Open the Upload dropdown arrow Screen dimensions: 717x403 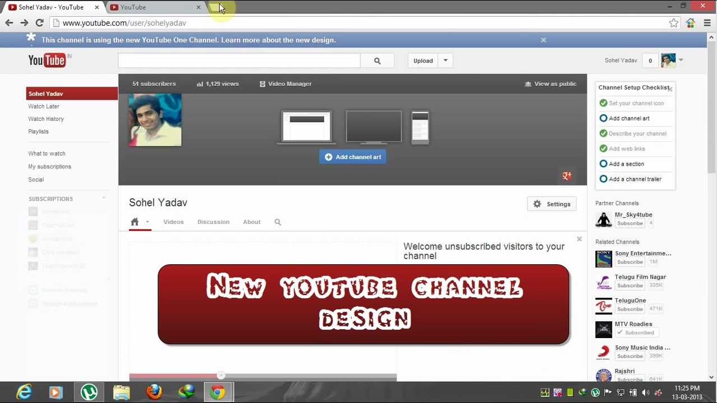[x=445, y=60]
